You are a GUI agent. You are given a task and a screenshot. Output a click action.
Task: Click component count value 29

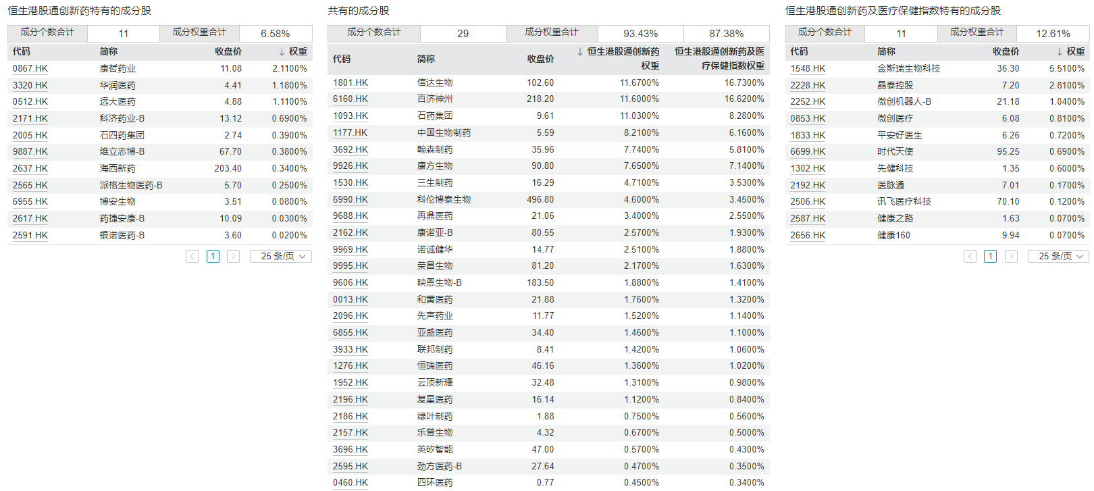pos(463,34)
